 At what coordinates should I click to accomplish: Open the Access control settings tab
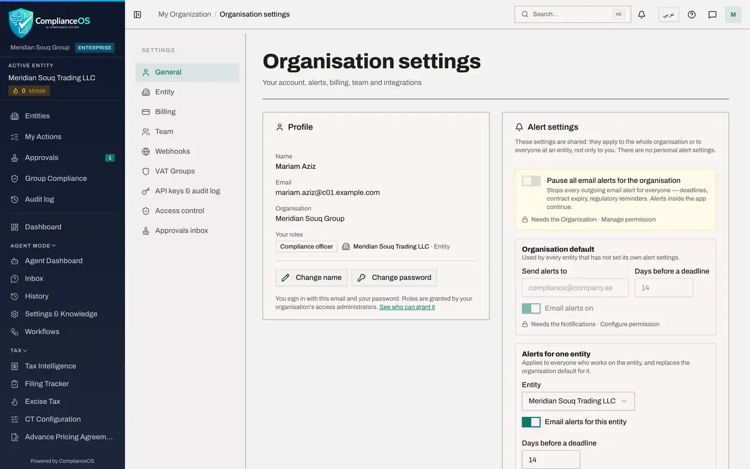point(187,210)
